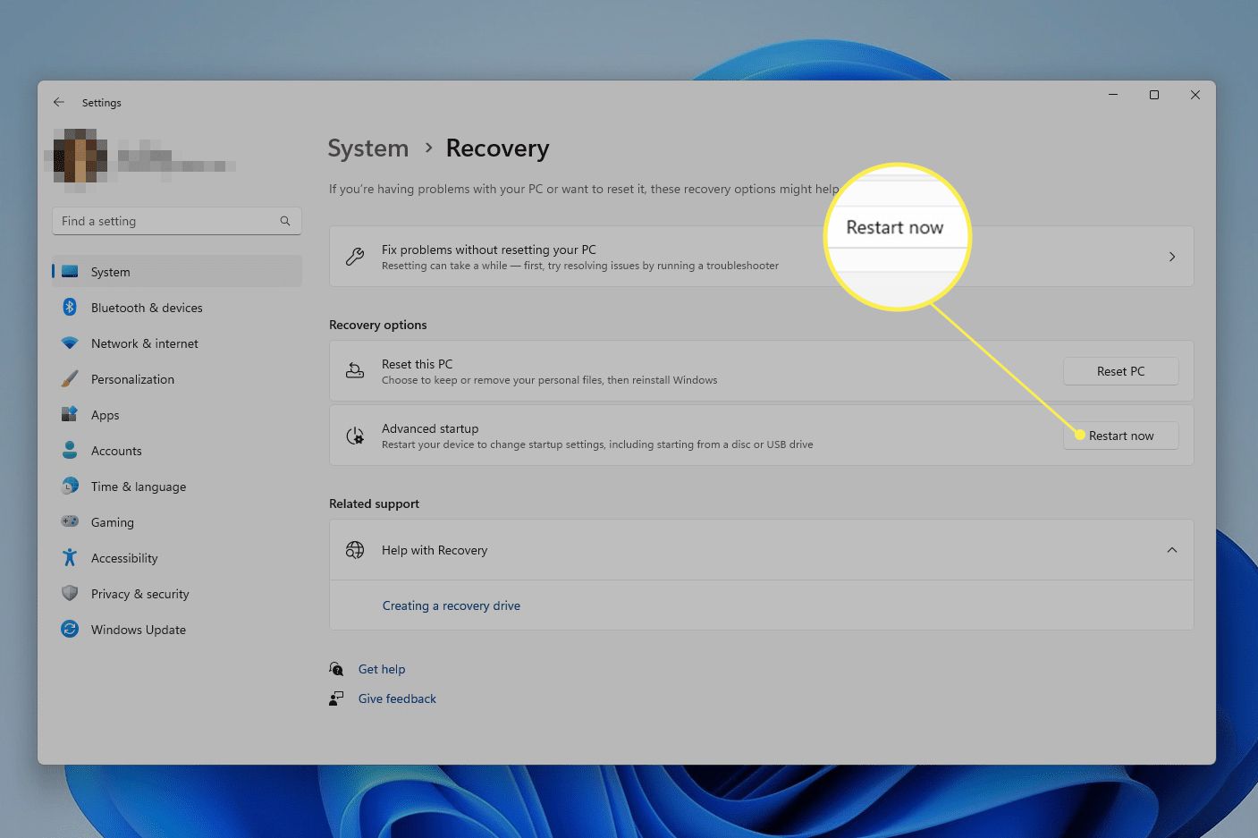Click the Windows Update sync icon
Screen dimensions: 1258x838
point(70,629)
